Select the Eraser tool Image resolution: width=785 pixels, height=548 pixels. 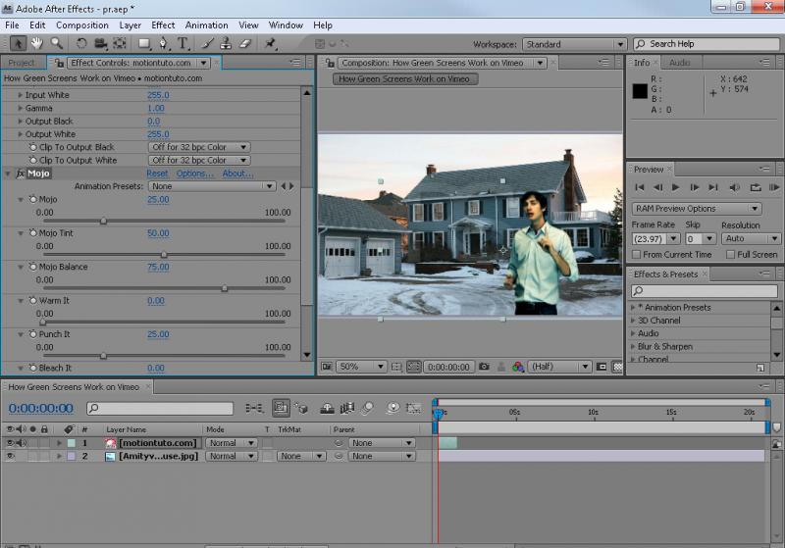(245, 44)
